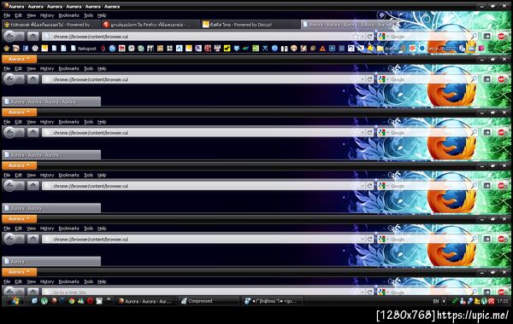The image size is (513, 324).
Task: Open View menu in fourth frame's menu bar
Action: point(31,175)
